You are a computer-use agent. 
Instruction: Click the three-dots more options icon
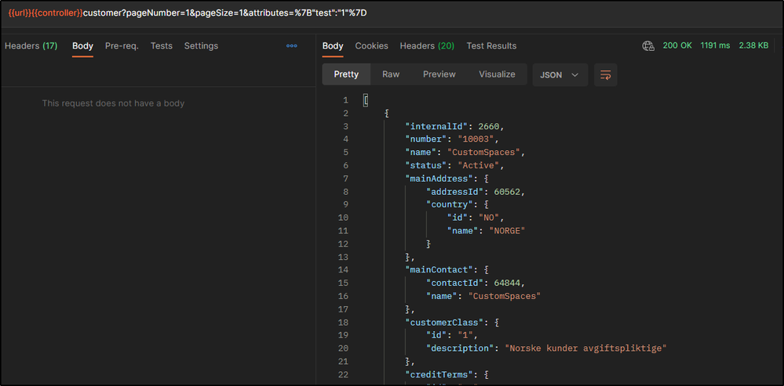[x=292, y=46]
